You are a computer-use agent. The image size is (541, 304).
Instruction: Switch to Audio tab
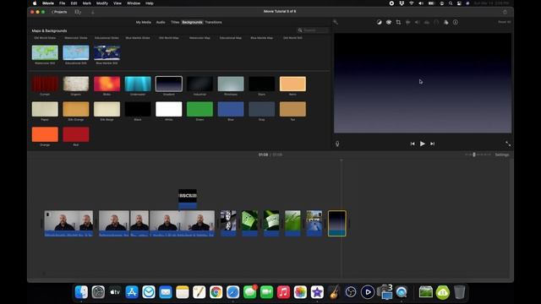(161, 22)
